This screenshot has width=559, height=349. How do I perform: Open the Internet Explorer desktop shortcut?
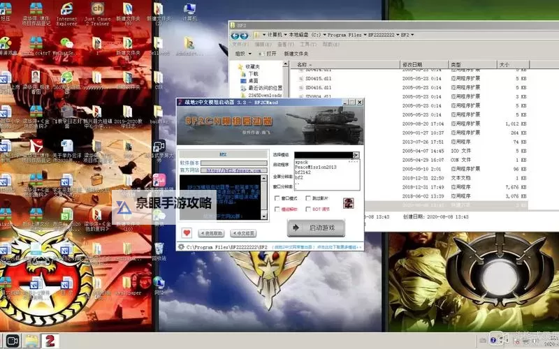click(x=66, y=13)
